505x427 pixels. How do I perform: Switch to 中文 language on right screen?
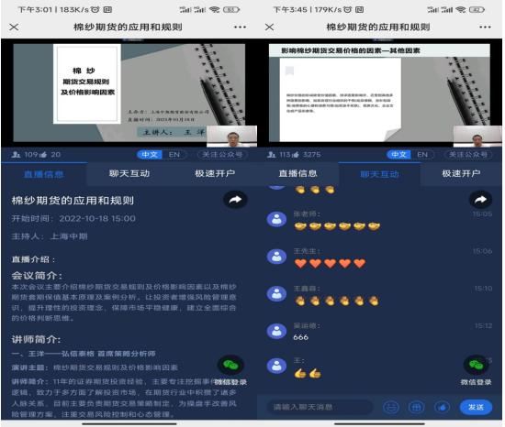399,155
